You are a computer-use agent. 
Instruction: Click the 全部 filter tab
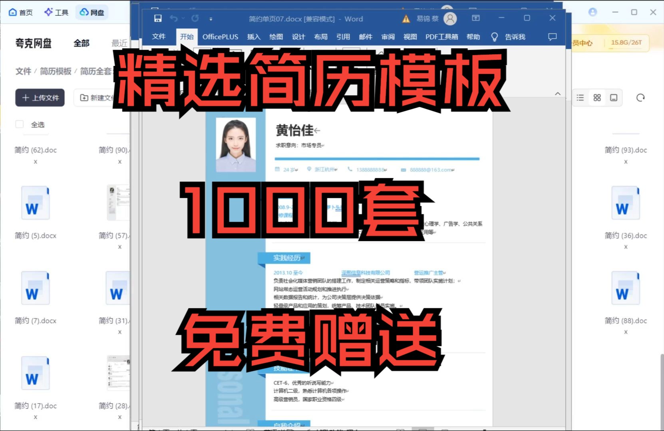[x=82, y=43]
